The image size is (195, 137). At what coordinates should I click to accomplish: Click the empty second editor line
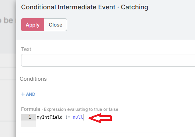point(115,124)
